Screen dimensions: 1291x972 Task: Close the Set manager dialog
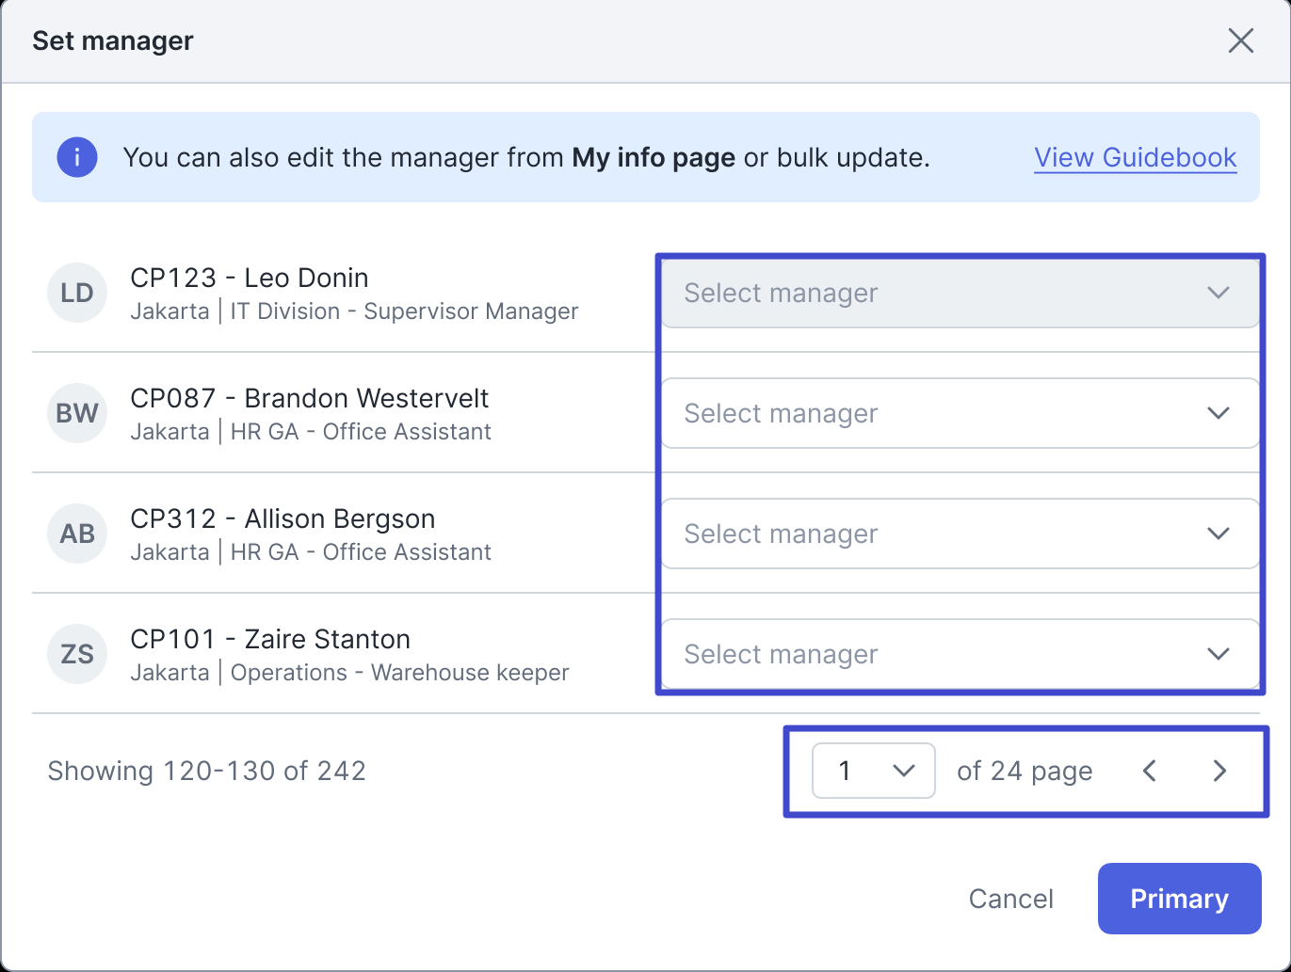(x=1240, y=40)
